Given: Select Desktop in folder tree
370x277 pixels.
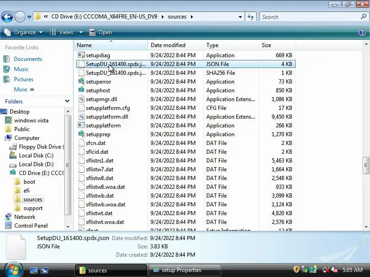Looking at the screenshot, I should [x=19, y=112].
